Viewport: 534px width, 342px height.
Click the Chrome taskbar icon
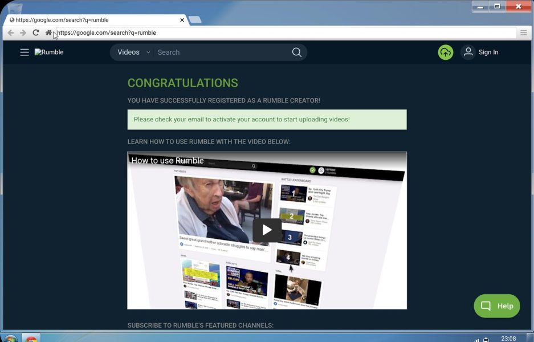[31, 339]
